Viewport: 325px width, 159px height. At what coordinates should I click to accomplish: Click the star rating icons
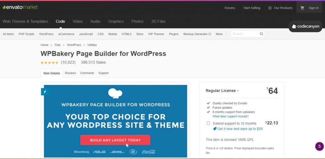pyautogui.click(x=50, y=62)
